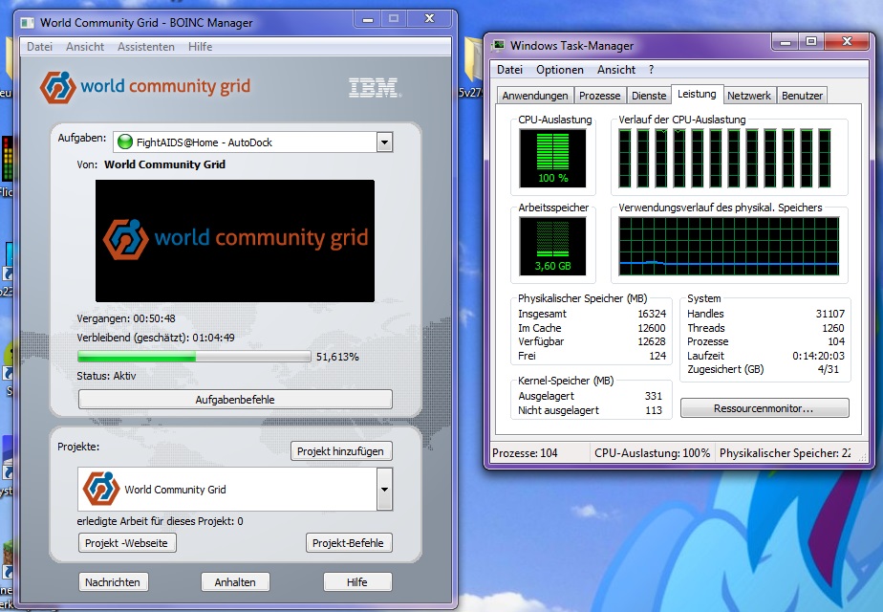
Task: Click the Verwendungsverlauf des physikal. Speichers graph
Action: [x=729, y=246]
